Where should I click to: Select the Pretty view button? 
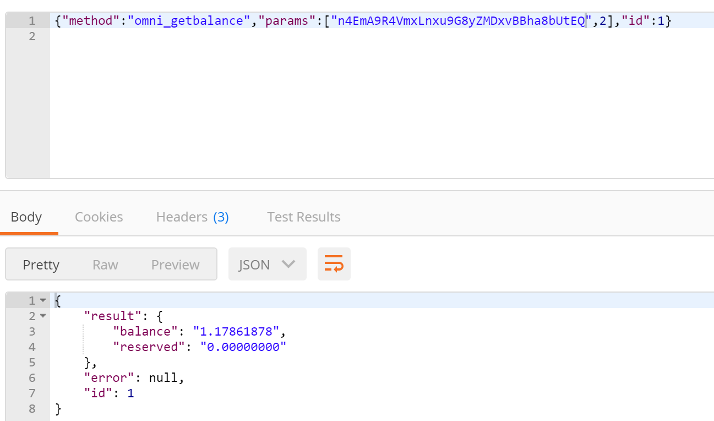point(41,264)
